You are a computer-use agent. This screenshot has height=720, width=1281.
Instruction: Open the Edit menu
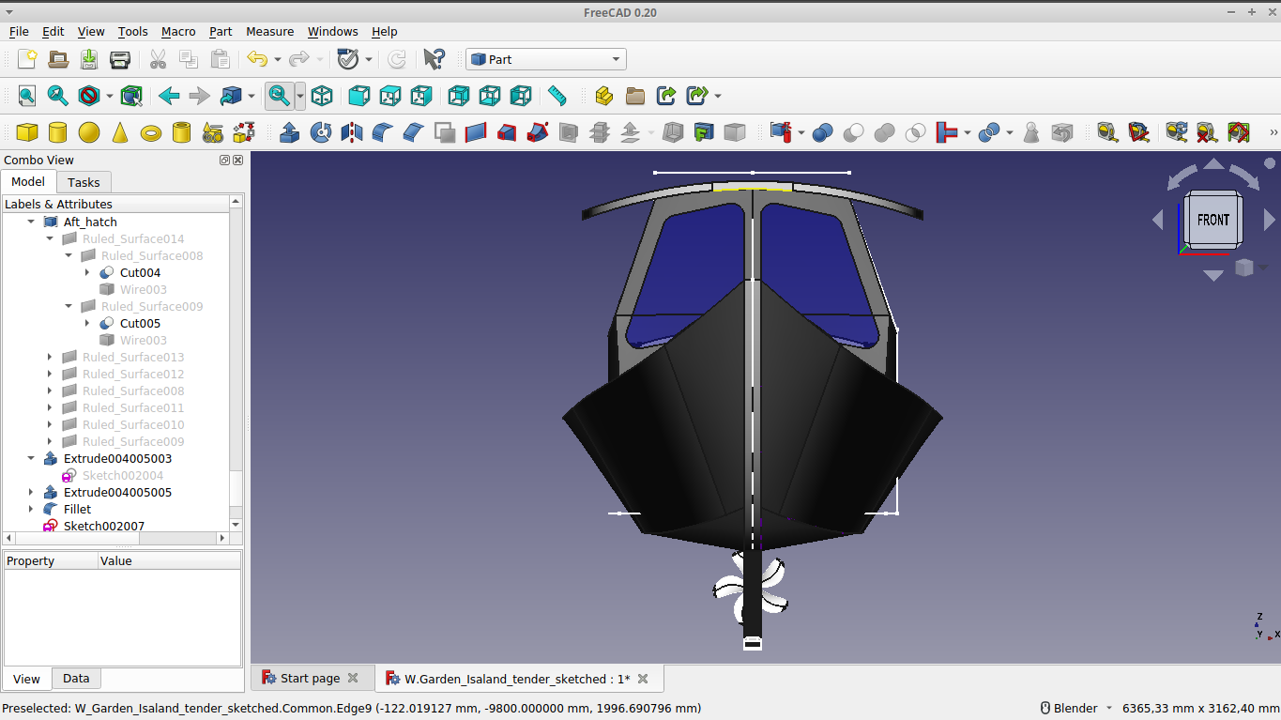point(53,31)
